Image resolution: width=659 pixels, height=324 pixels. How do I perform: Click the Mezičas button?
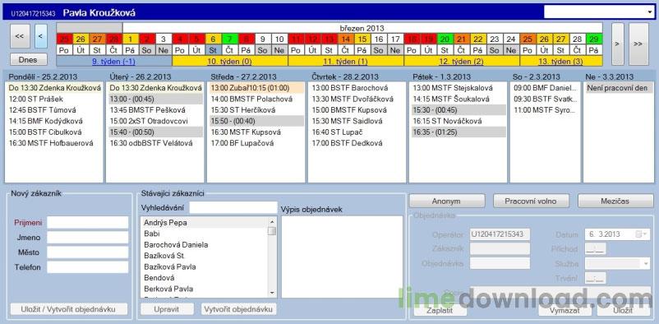615,201
